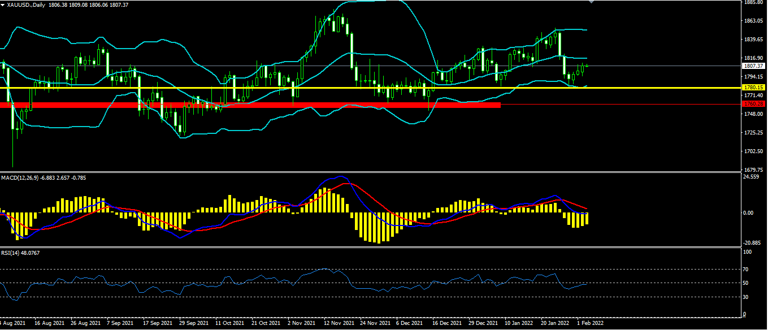Click the latest candlestick on the chart

coord(587,66)
